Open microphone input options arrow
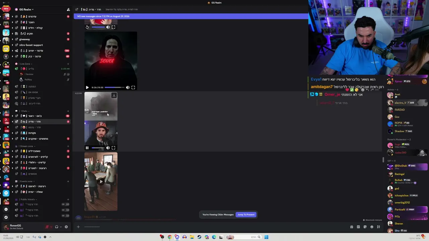Image resolution: width=429 pixels, height=241 pixels. (x=51, y=227)
